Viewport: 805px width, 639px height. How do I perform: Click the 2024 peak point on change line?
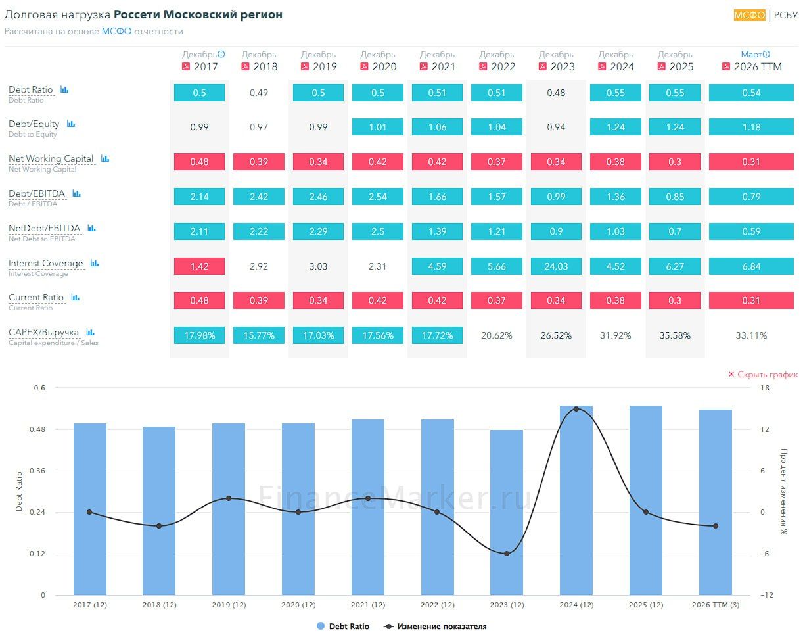click(x=576, y=409)
